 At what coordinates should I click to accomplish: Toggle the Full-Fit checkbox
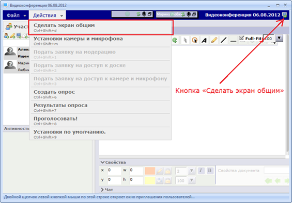click(x=241, y=38)
